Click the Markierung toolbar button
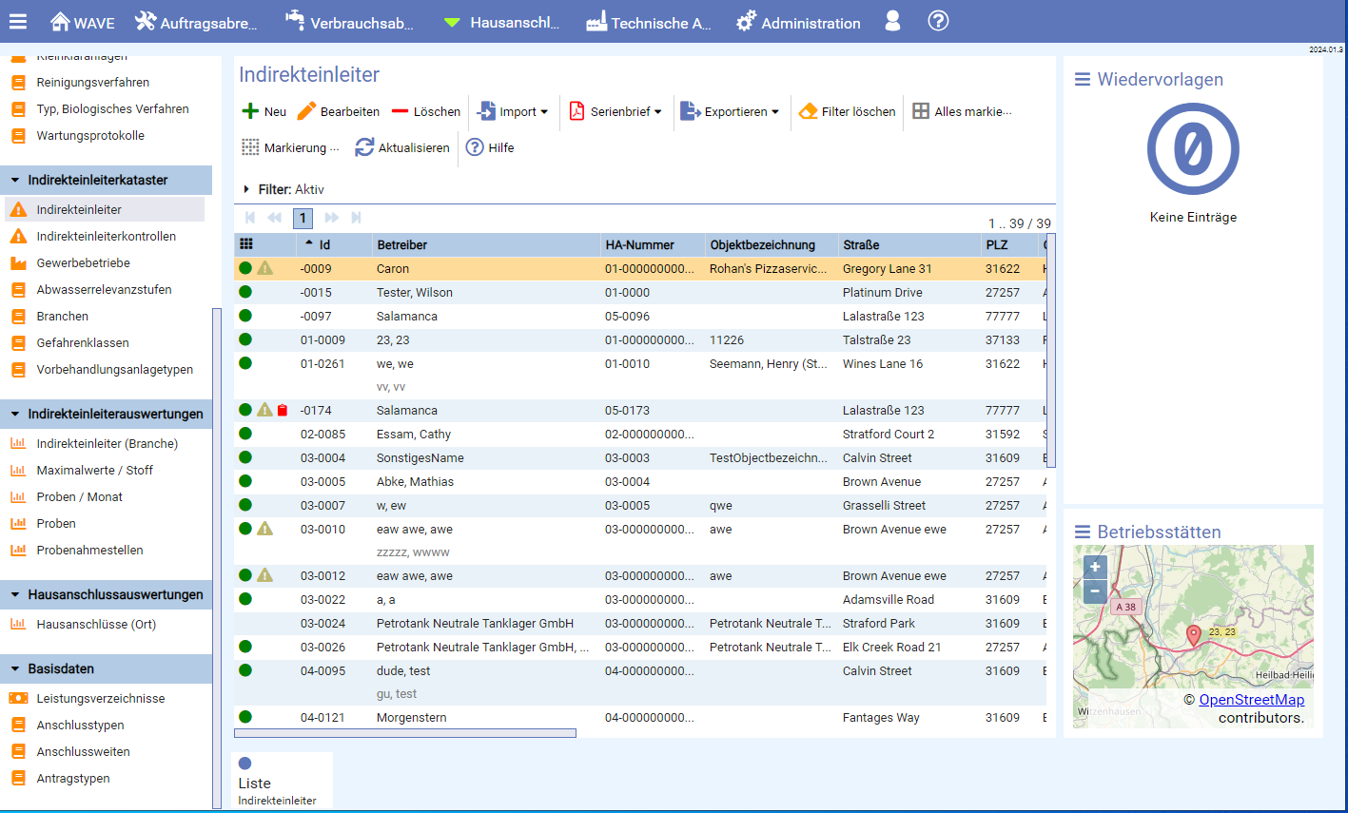The height and width of the screenshot is (813, 1348). coord(290,147)
